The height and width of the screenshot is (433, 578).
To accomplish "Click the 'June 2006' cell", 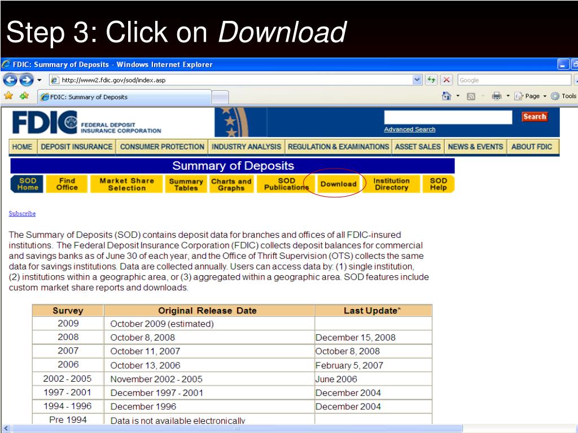I will click(373, 379).
